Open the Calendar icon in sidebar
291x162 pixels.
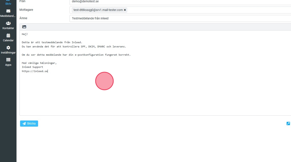(8, 35)
